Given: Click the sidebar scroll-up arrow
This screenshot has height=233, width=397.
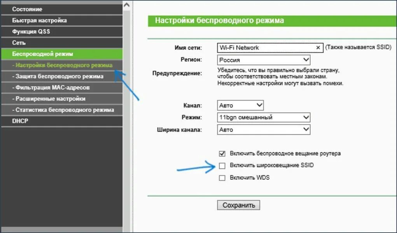Looking at the screenshot, I should click(127, 5).
